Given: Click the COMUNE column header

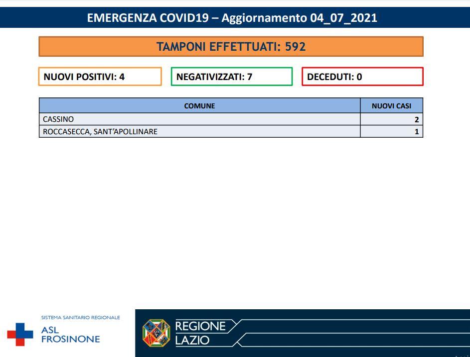Looking at the screenshot, I should (199, 105).
